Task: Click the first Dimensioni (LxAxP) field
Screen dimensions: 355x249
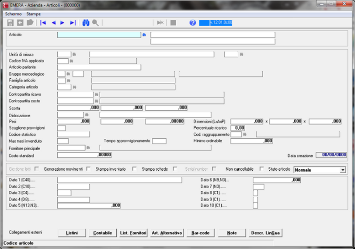Action: [x=247, y=122]
